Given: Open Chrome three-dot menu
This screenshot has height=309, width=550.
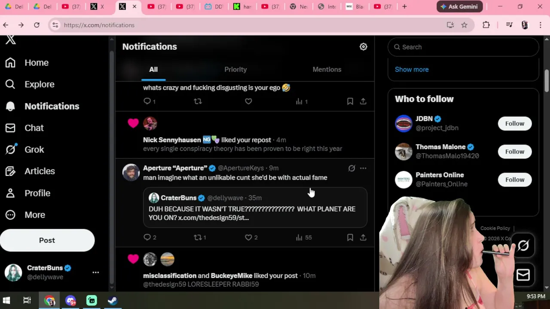Looking at the screenshot, I should click(541, 25).
